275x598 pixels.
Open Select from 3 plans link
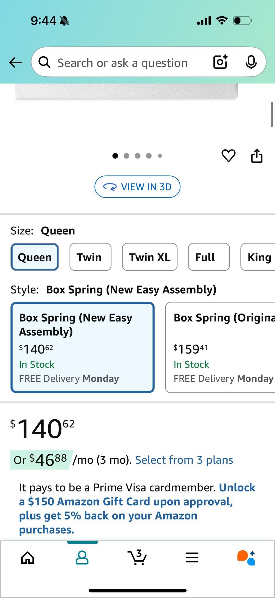(184, 460)
